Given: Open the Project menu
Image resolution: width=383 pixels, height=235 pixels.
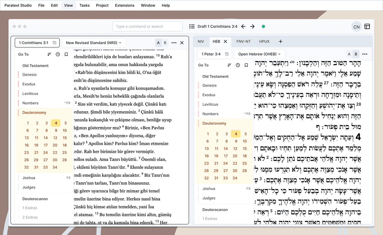Looking at the screenshot, I should click(102, 5).
